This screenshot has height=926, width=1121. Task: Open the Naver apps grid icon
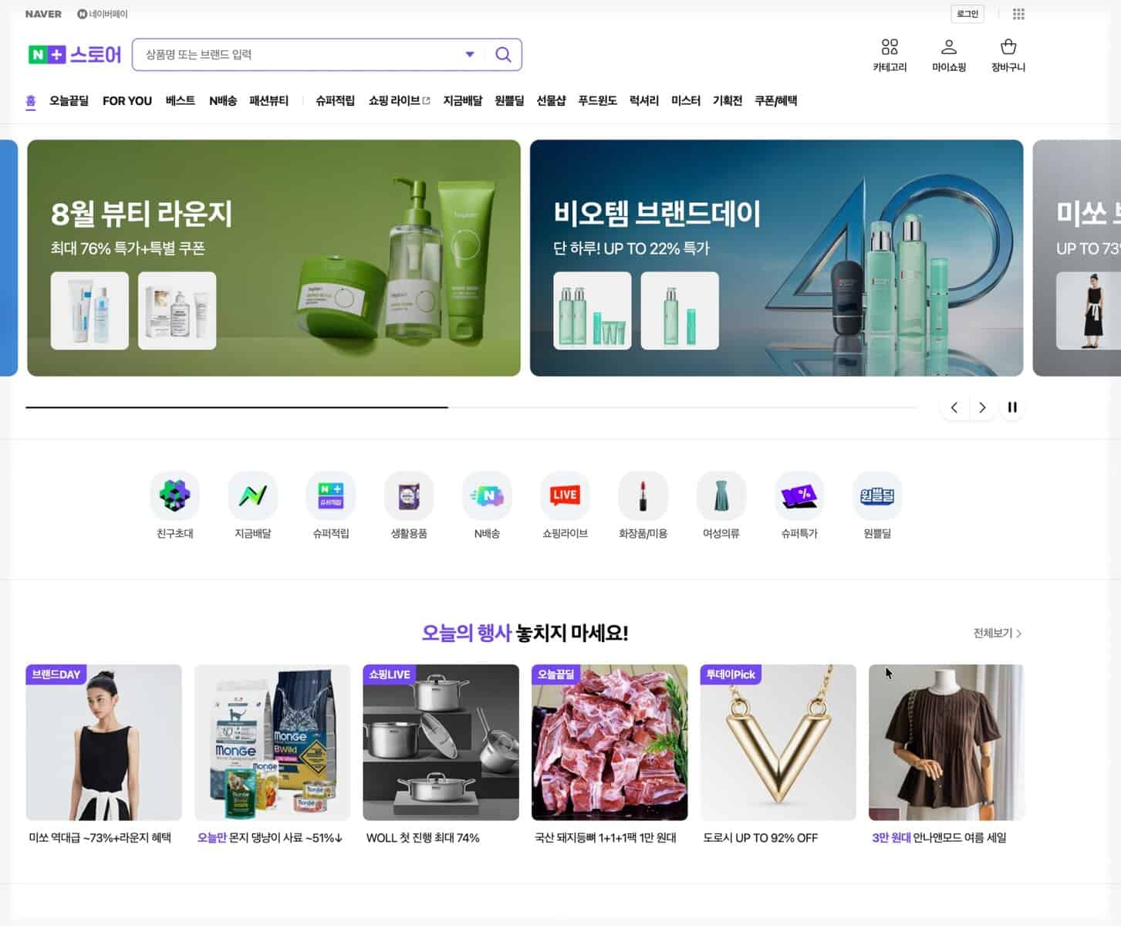(x=1018, y=14)
